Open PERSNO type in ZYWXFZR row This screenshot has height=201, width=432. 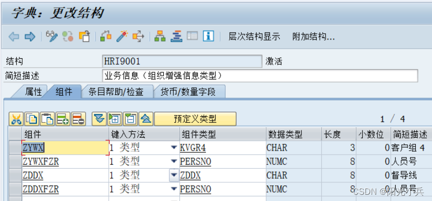(x=195, y=162)
